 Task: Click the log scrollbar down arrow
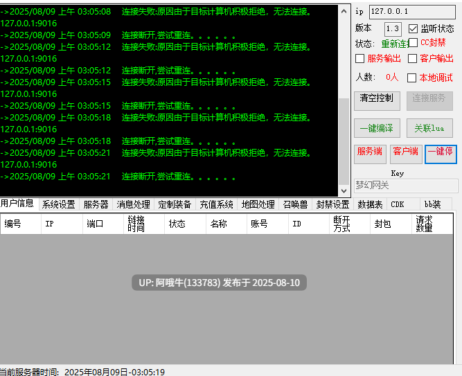[x=344, y=190]
